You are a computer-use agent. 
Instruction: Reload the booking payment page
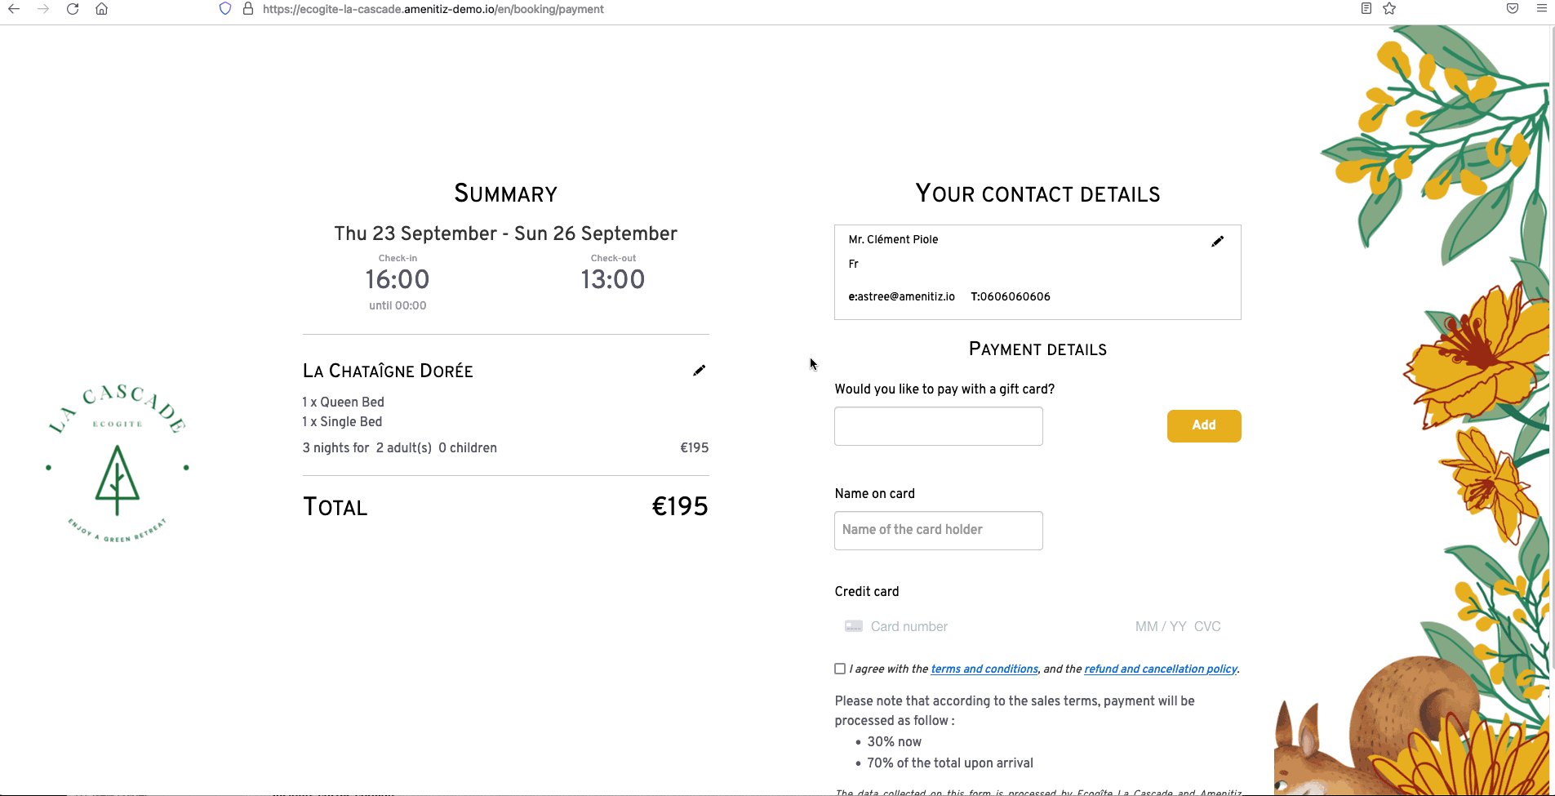point(73,9)
